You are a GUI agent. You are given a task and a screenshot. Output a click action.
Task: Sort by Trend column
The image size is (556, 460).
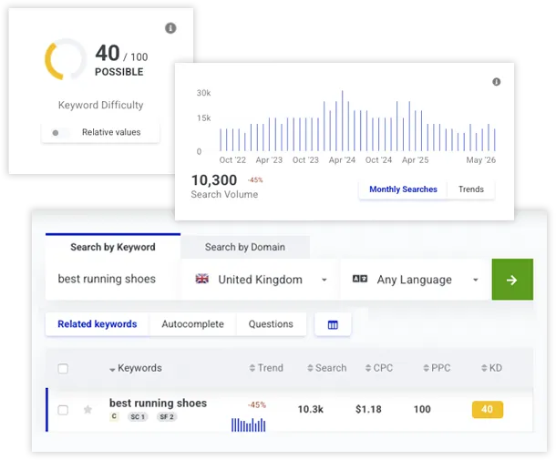coord(266,368)
